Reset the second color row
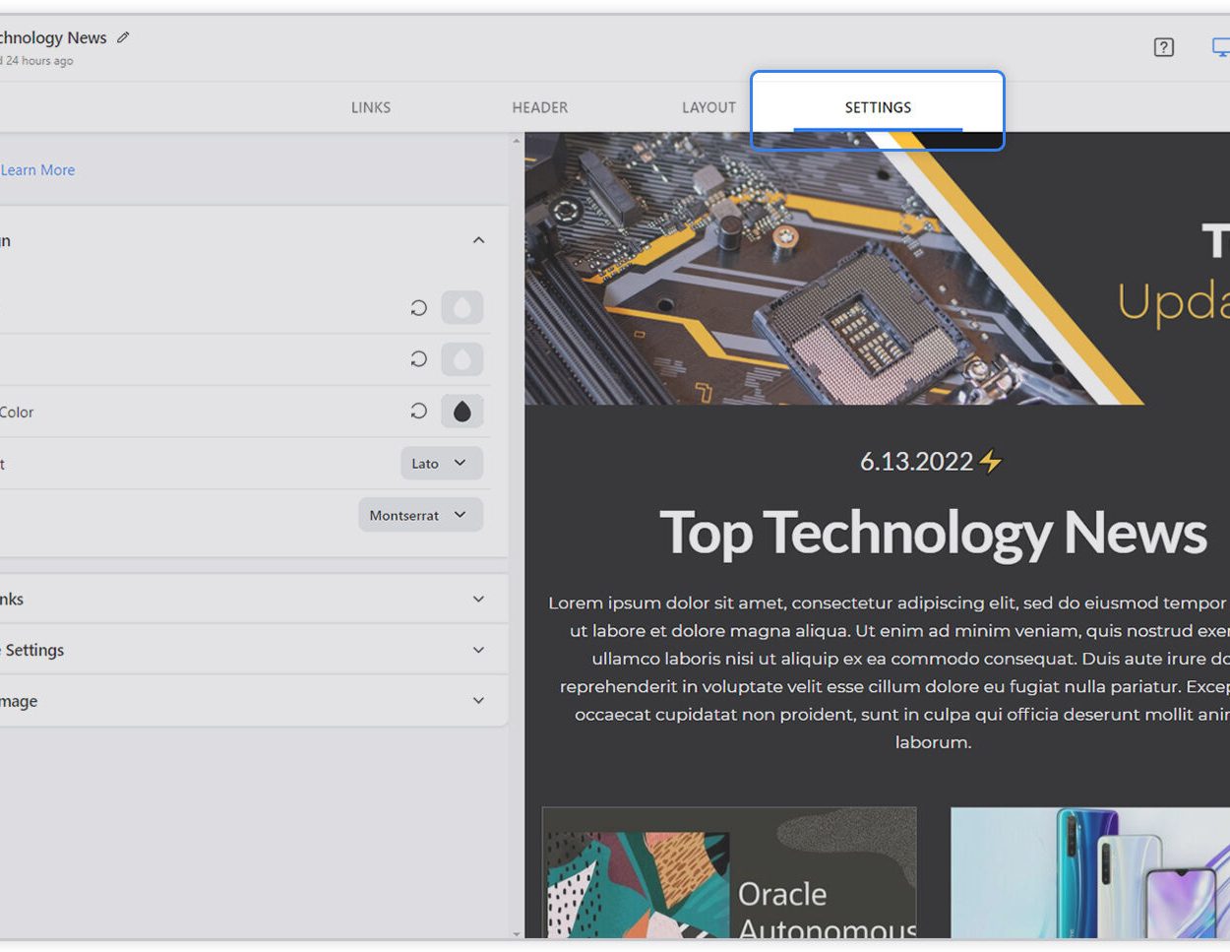The height and width of the screenshot is (952, 1230). (x=418, y=359)
